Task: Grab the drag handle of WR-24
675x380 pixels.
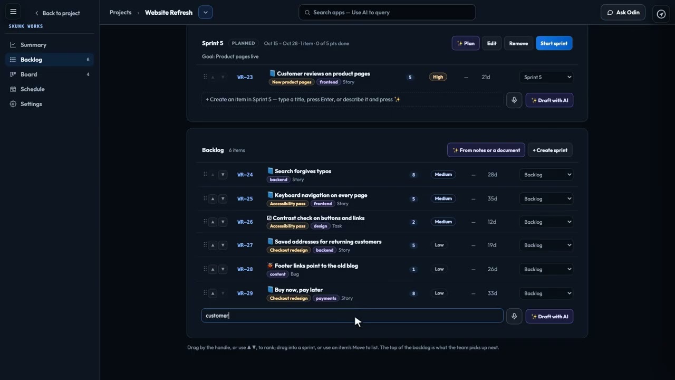Action: coord(205,175)
